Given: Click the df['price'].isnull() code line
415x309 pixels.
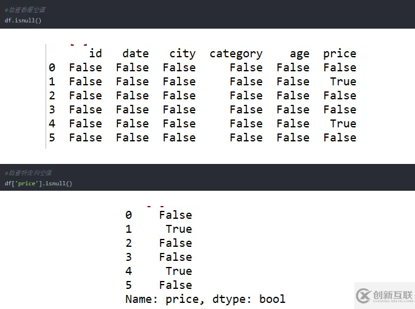Looking at the screenshot, I should (38, 183).
